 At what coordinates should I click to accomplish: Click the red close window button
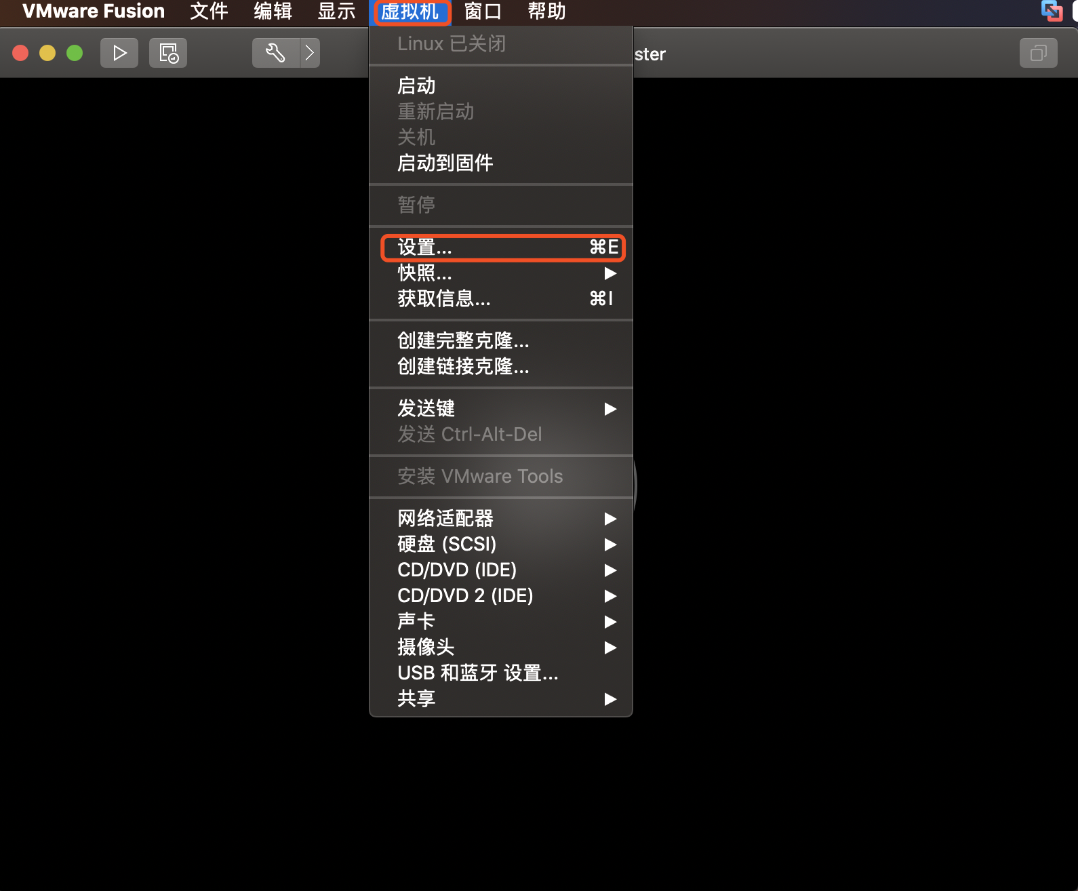[20, 53]
